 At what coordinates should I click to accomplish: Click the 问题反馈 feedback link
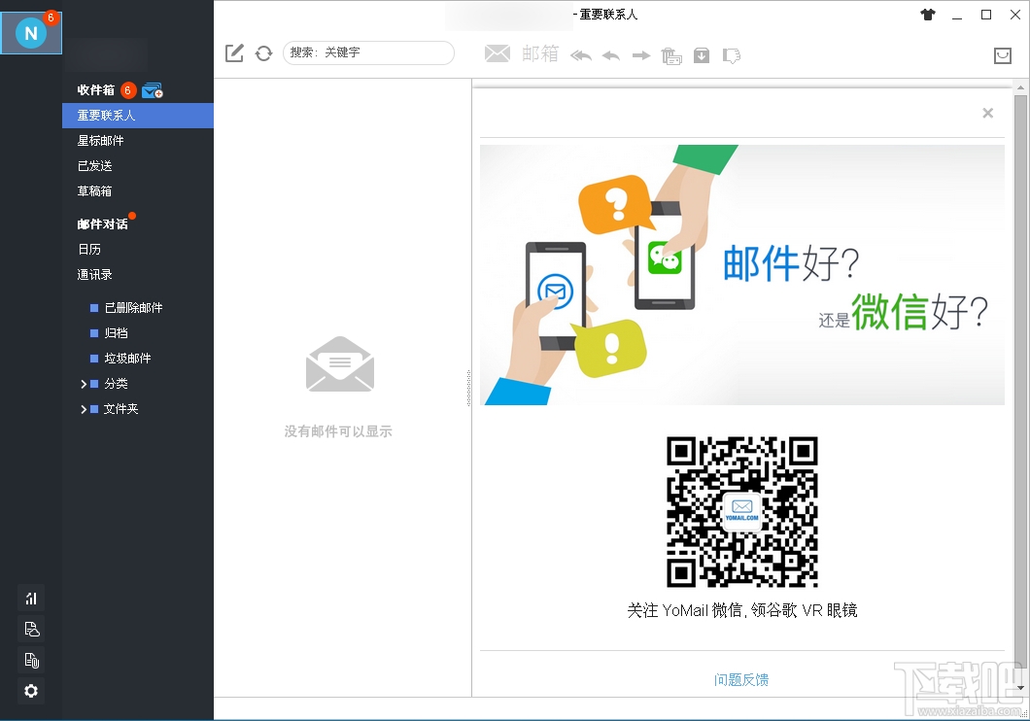tap(741, 679)
